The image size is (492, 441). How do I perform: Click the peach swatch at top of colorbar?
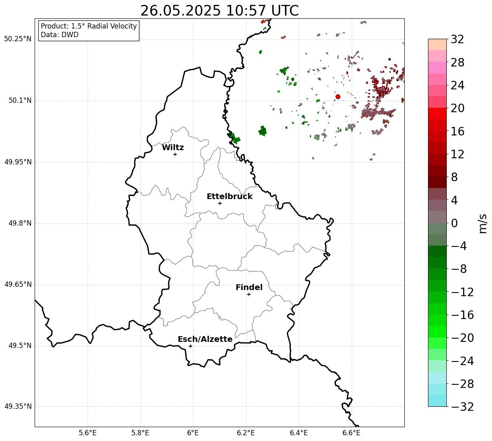click(x=437, y=44)
